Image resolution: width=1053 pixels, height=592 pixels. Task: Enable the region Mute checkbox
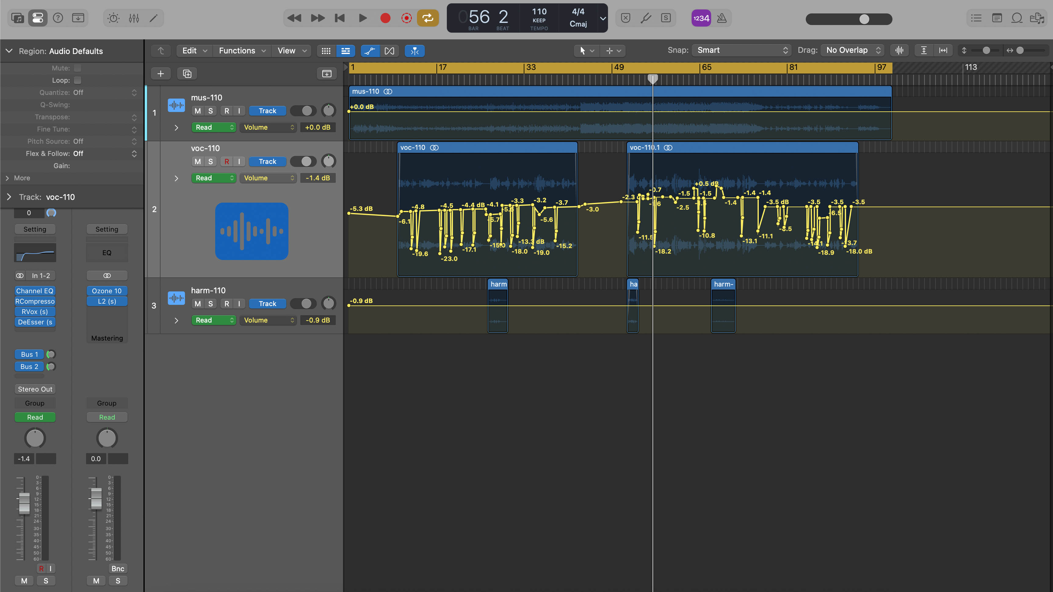[78, 68]
